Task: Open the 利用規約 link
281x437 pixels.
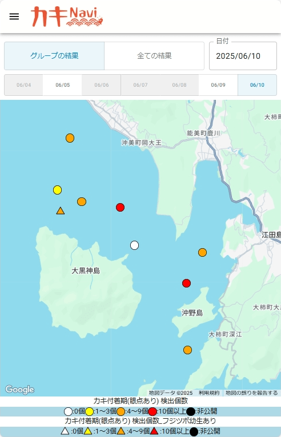Action: tap(209, 393)
